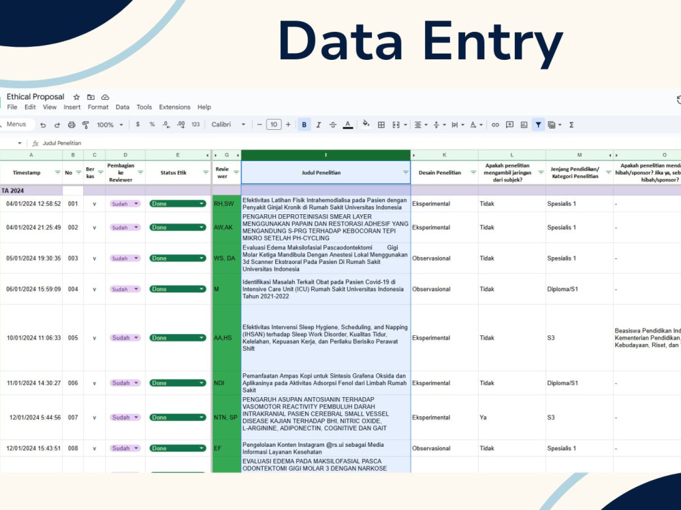Click the merge cells icon
The height and width of the screenshot is (510, 681).
coord(396,125)
